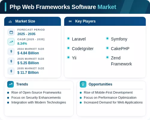The width and height of the screenshot is (150, 120).
Task: Select the 8.34% CAGR value
Action: coord(22,43)
